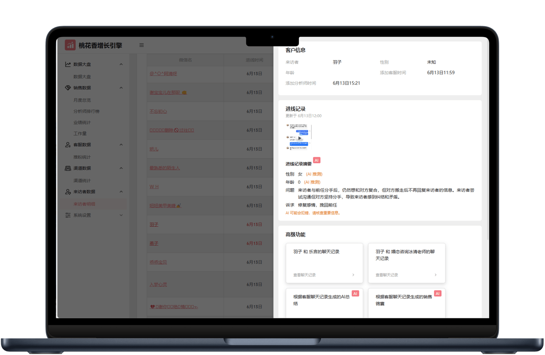The width and height of the screenshot is (545, 355).
Task: Open visitor link 燕子
Action: (x=154, y=243)
